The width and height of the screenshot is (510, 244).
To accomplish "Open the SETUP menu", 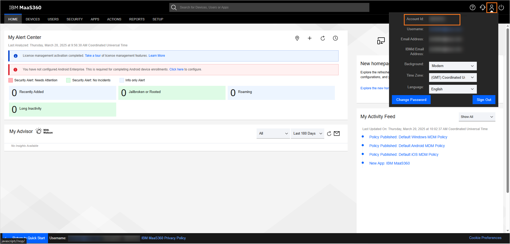I will (158, 19).
